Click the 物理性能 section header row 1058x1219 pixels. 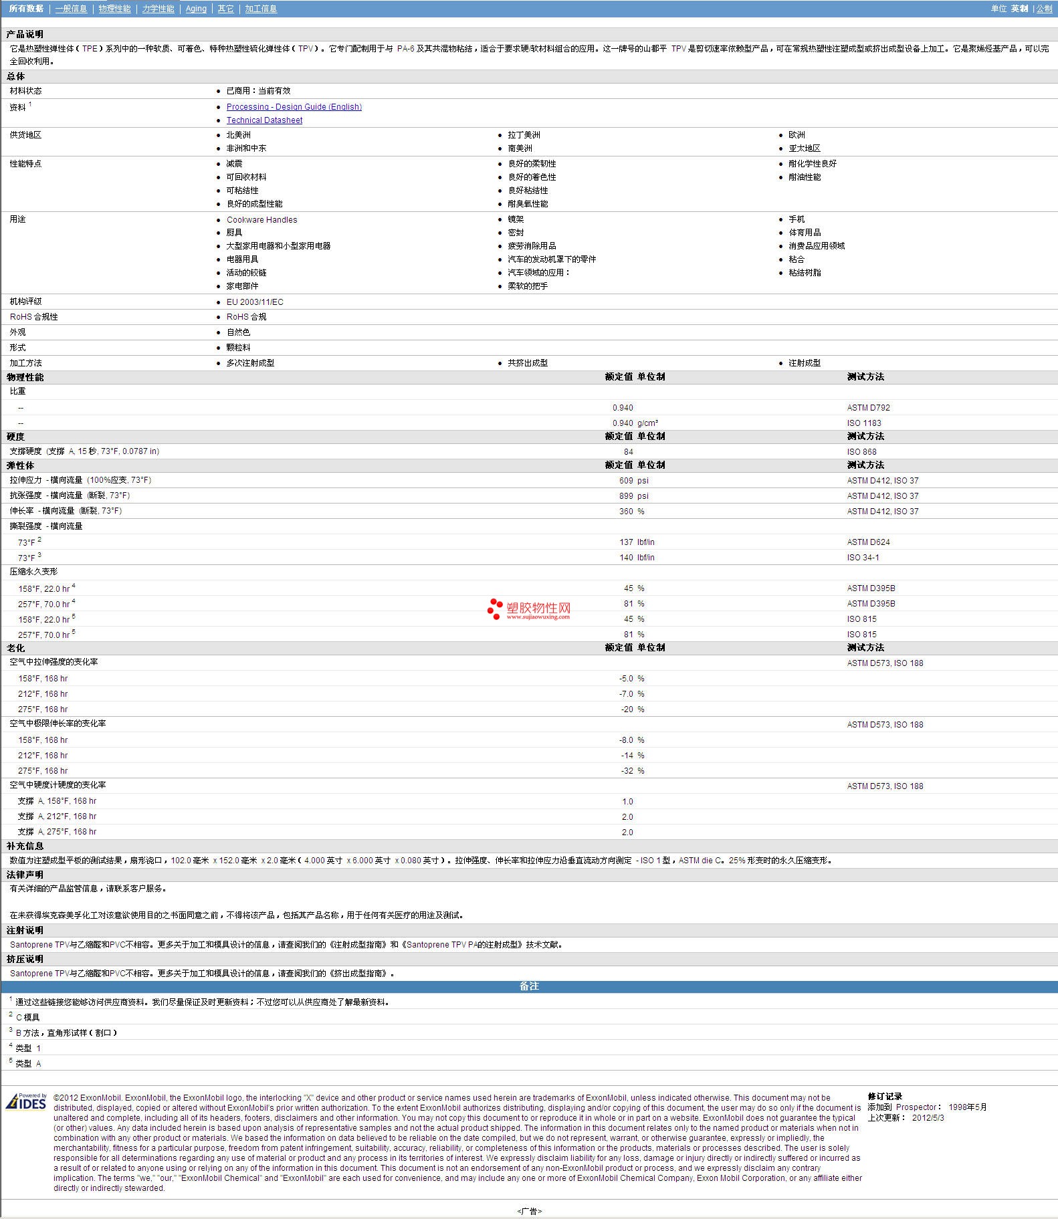pos(25,377)
